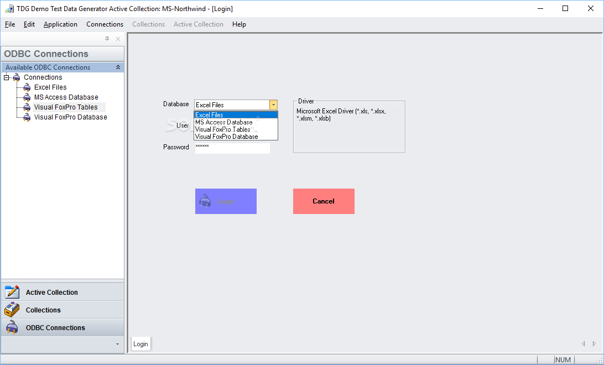Select the ODBC Connections sidebar icon
Screen dimensions: 604x365
click(12, 327)
